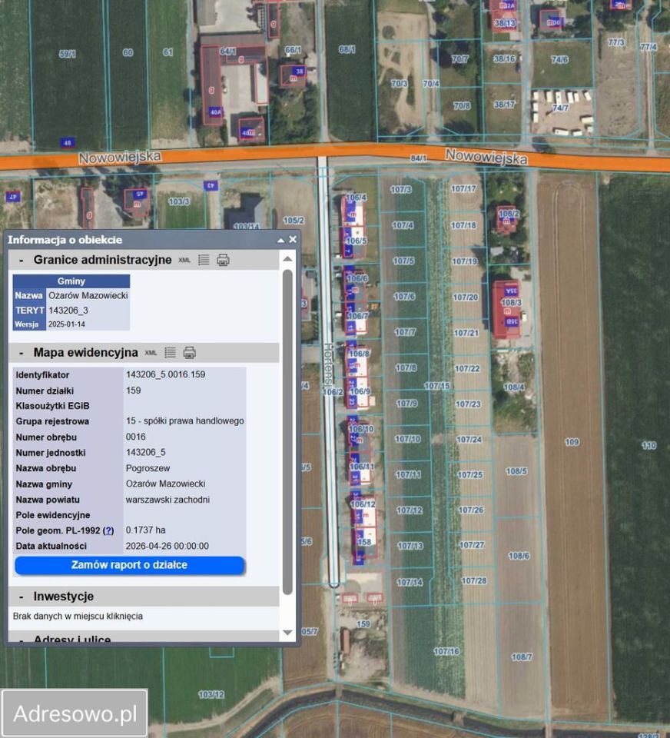670x738 pixels.
Task: Select powiat value 'warszawski zachodni'
Action: (x=168, y=500)
